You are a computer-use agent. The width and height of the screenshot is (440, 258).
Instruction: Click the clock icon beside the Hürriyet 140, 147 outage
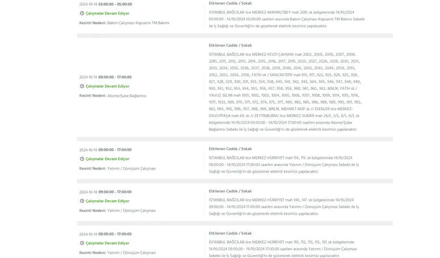(82, 201)
